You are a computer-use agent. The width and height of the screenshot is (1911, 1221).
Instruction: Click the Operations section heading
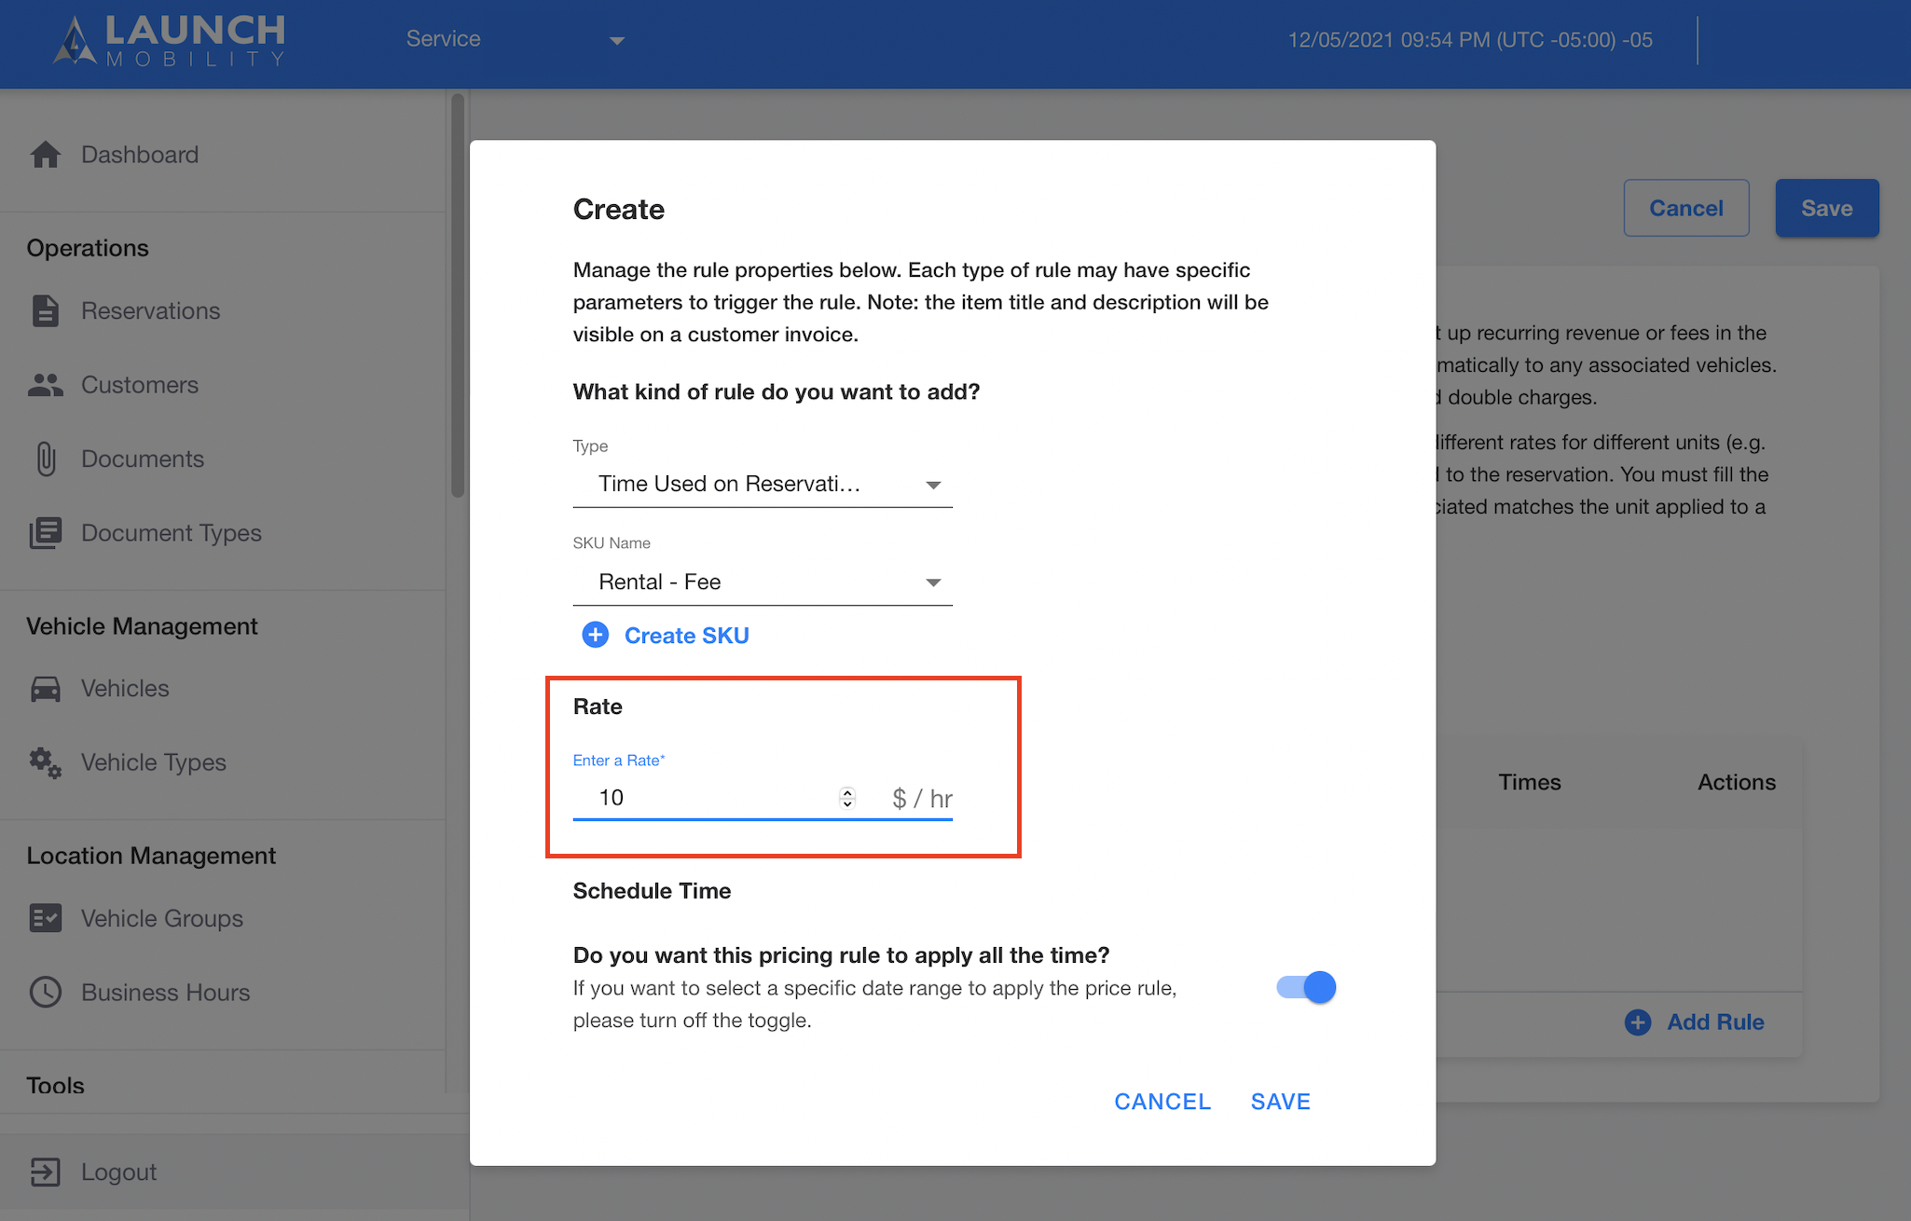tap(88, 248)
